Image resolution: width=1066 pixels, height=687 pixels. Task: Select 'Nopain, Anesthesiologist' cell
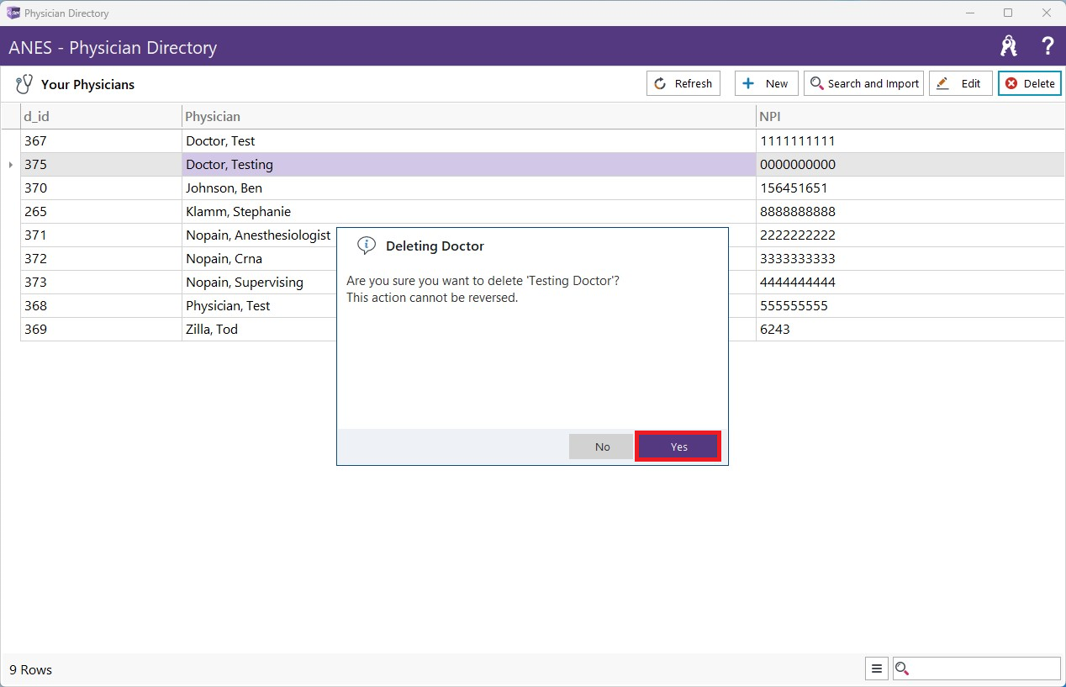(259, 235)
